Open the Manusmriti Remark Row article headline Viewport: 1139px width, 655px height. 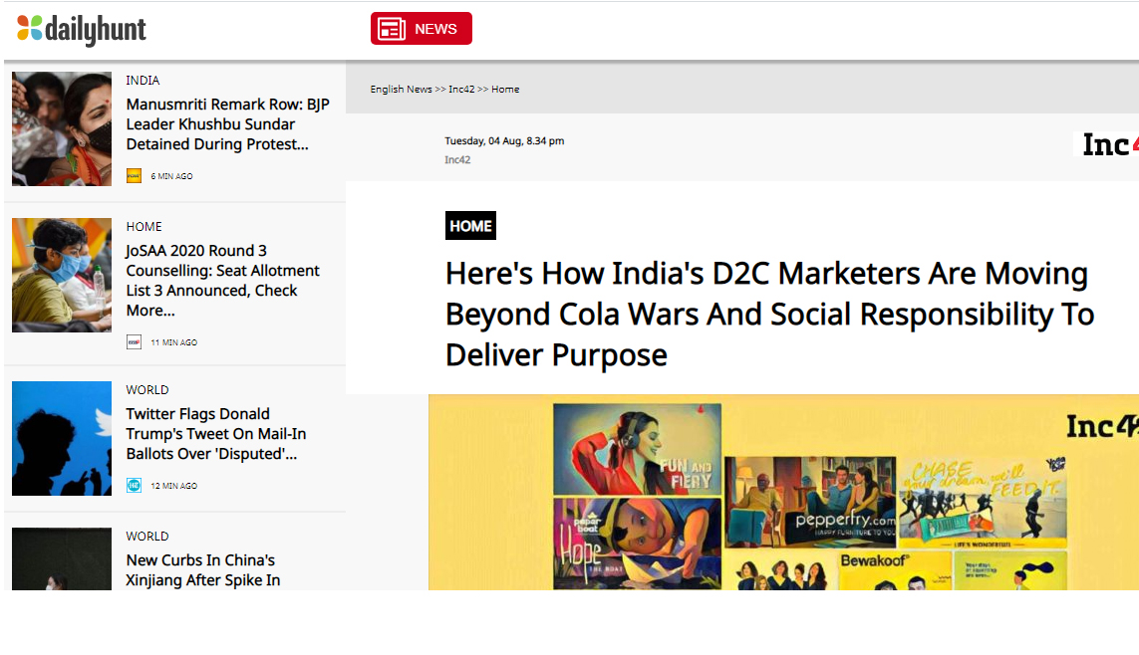pos(227,124)
